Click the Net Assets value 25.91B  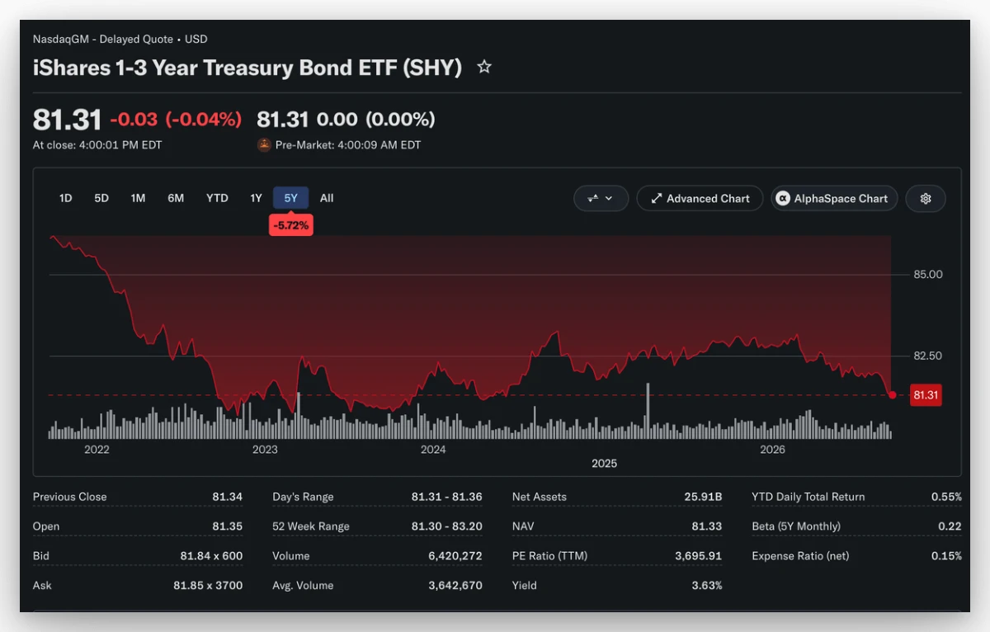point(703,497)
